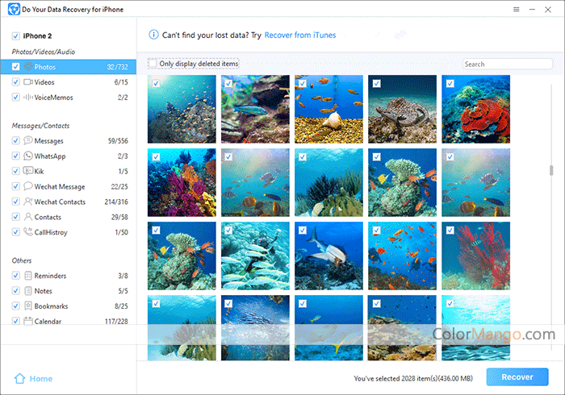Click the CallHistroy phone icon
Image resolution: width=565 pixels, height=395 pixels.
pos(28,232)
